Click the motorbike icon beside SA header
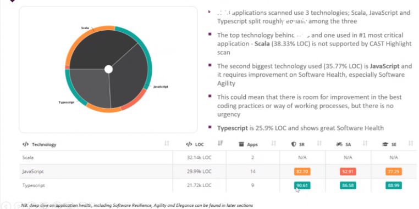Viewport: 419px width, 209px height. point(339,144)
